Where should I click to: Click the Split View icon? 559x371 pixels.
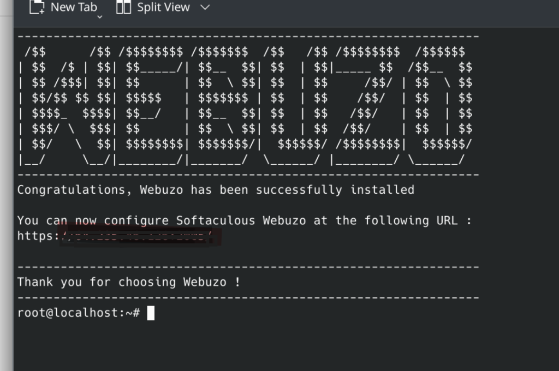[x=124, y=7]
